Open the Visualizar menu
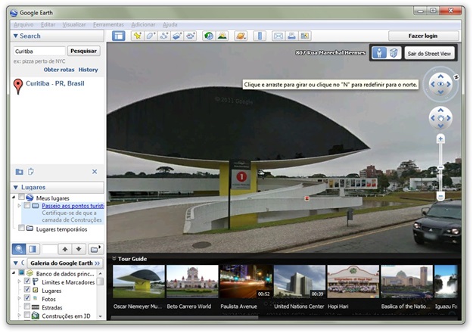 74,25
